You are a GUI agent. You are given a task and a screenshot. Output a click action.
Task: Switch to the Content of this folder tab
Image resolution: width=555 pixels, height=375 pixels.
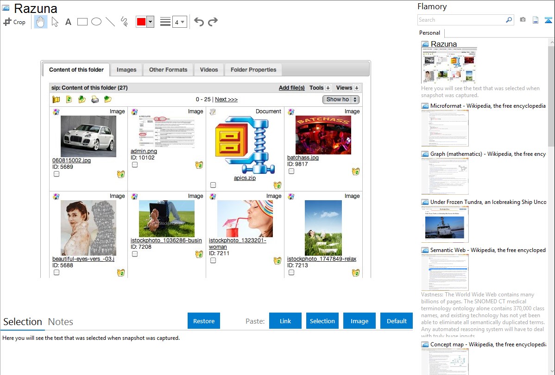76,70
